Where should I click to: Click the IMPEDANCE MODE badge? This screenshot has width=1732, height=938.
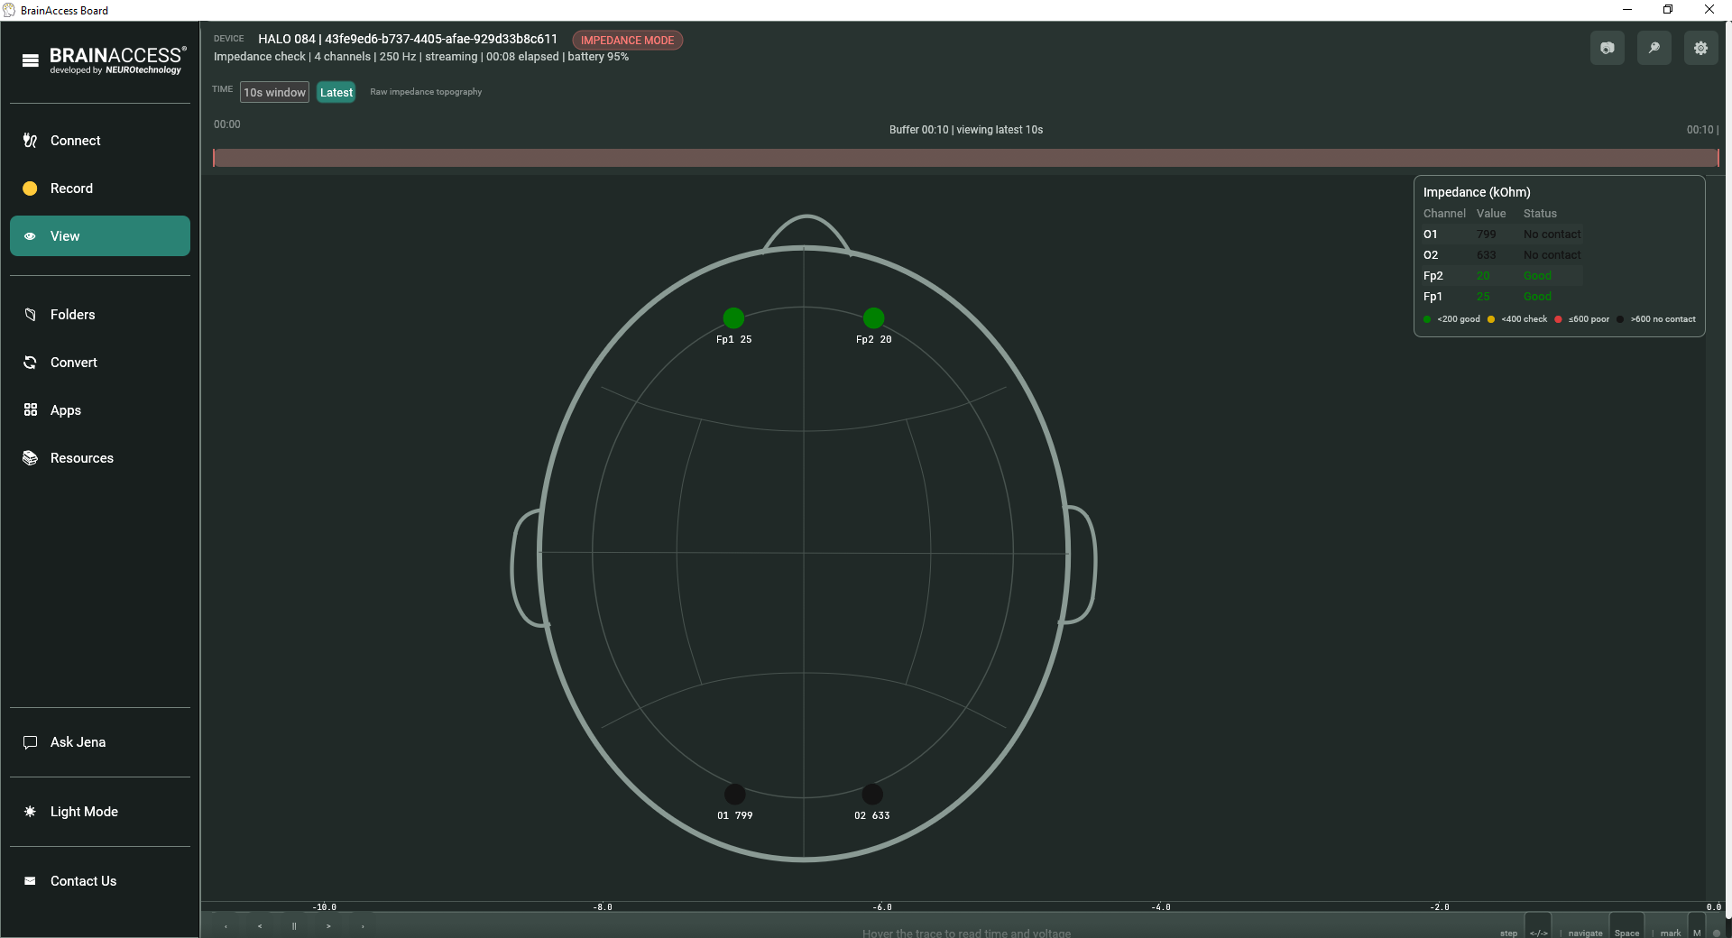(x=628, y=41)
